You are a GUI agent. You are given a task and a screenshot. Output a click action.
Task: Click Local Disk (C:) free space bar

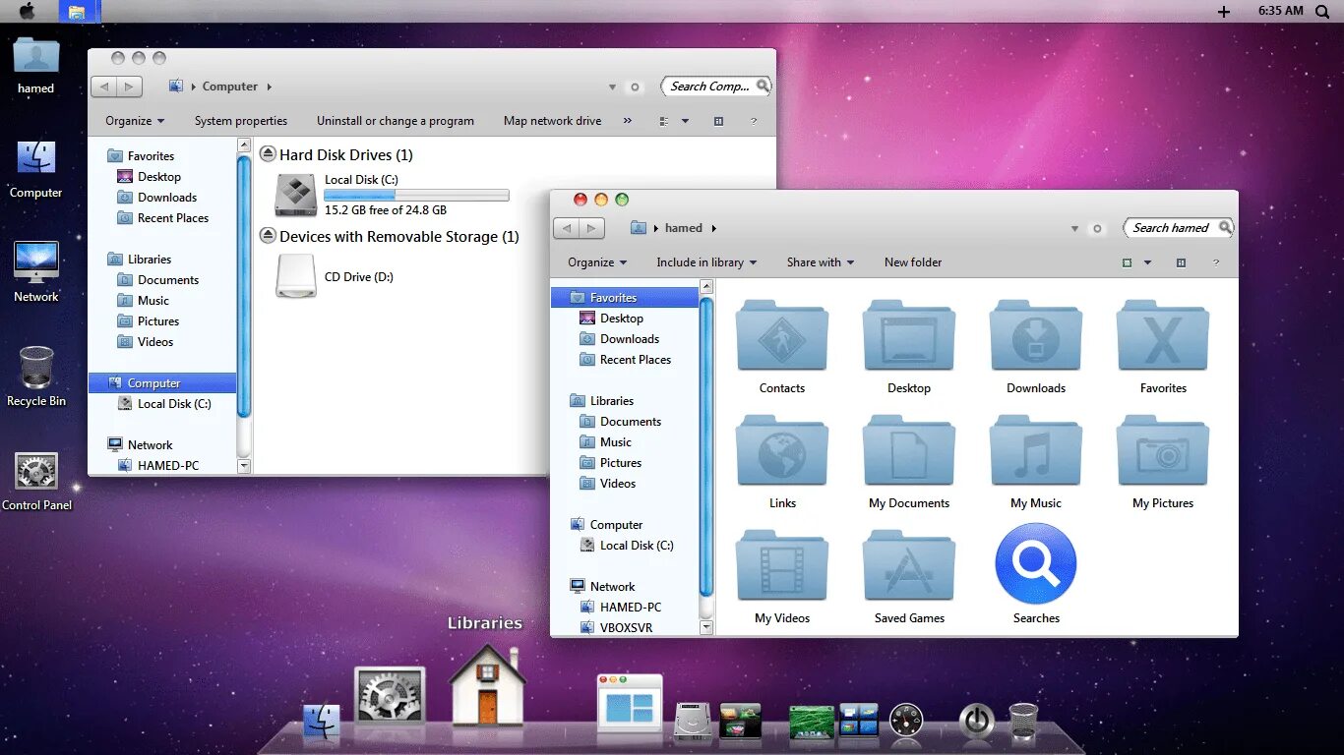click(x=417, y=195)
